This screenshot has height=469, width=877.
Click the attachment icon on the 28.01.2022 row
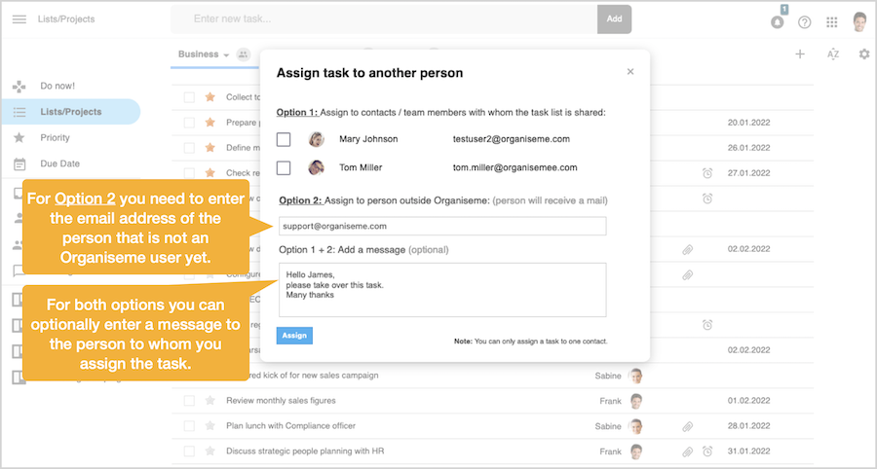(x=688, y=426)
